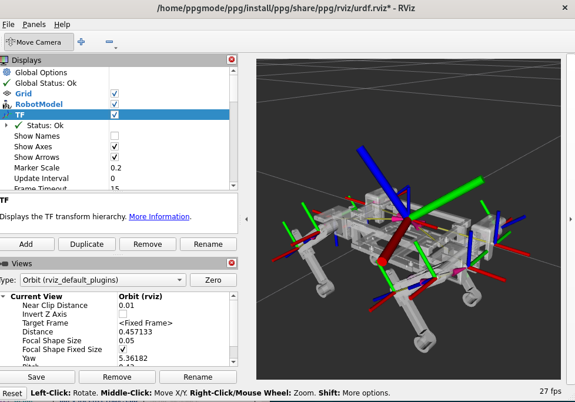The width and height of the screenshot is (575, 402).
Task: Click Displays list scrollbar down arrow
Action: [x=233, y=186]
